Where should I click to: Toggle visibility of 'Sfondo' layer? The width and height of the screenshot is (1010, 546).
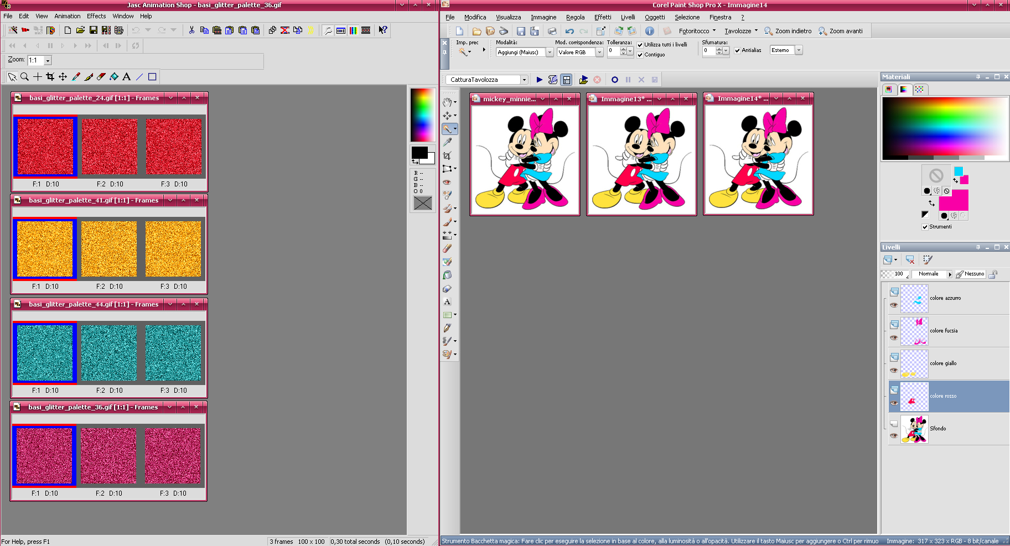(x=894, y=435)
